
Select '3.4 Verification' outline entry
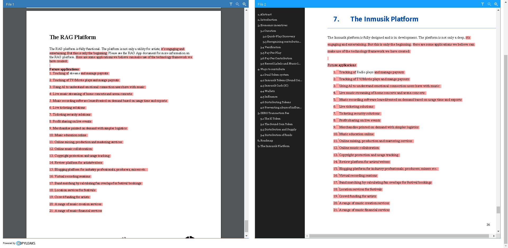click(x=270, y=47)
